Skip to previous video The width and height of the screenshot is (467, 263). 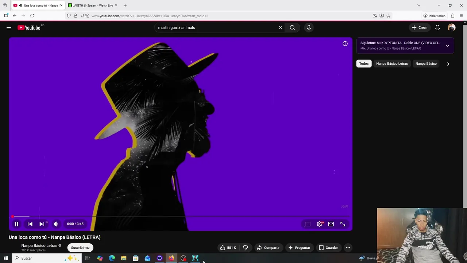tap(30, 224)
